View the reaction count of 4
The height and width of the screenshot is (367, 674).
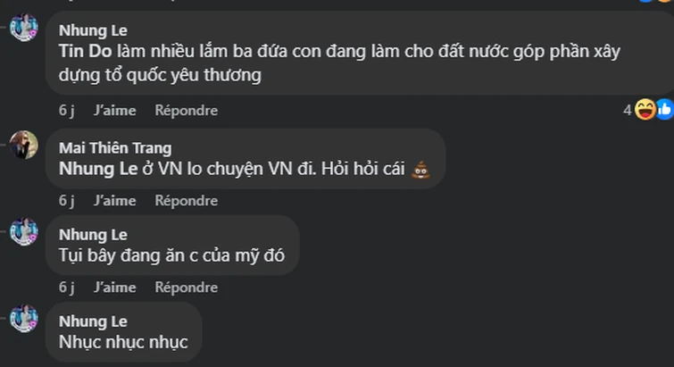pyautogui.click(x=628, y=111)
